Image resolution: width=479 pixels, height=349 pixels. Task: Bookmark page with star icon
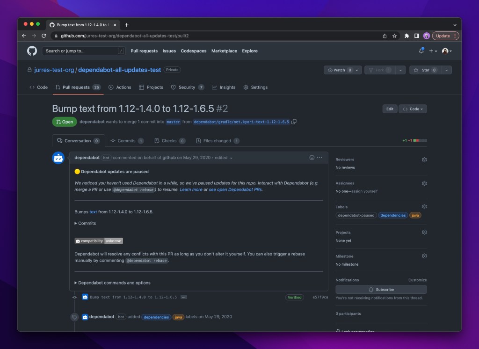coord(395,36)
